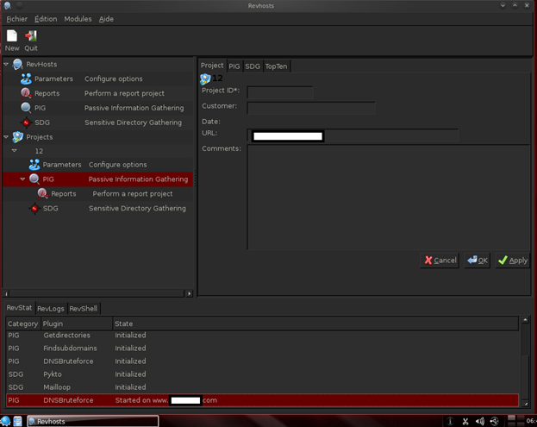
Task: Click the volume icon in the system tray
Action: (479, 421)
